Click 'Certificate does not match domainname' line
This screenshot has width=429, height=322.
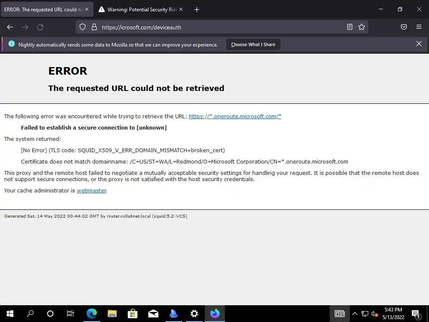coord(184,161)
